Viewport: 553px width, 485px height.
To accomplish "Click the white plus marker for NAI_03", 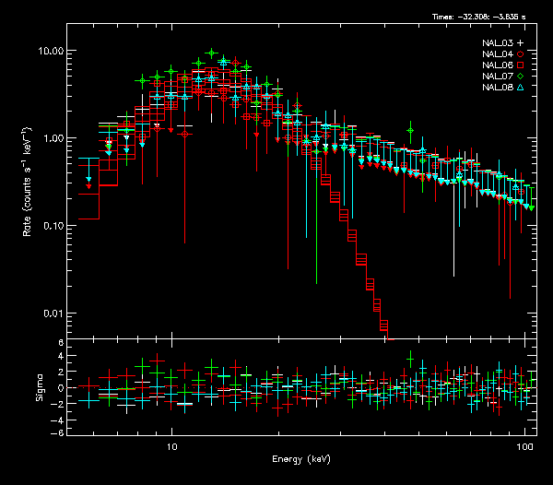I will click(521, 43).
